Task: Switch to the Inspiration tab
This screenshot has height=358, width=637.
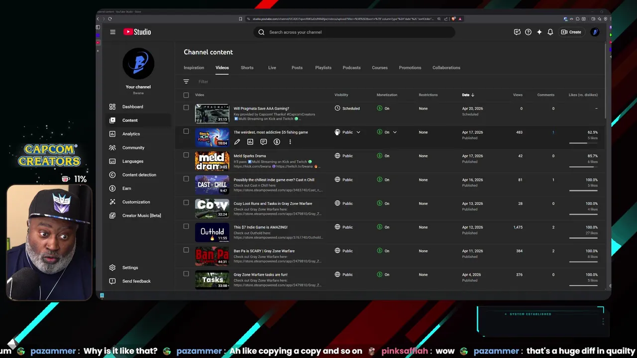Action: click(194, 68)
